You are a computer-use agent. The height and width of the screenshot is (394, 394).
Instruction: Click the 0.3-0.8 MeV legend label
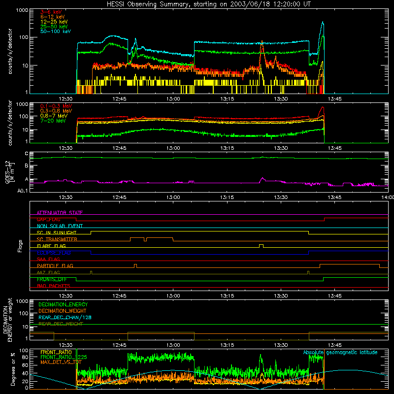pos(56,111)
